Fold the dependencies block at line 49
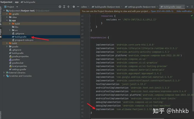Screen dimensions: 194x119 click(x=90, y=38)
